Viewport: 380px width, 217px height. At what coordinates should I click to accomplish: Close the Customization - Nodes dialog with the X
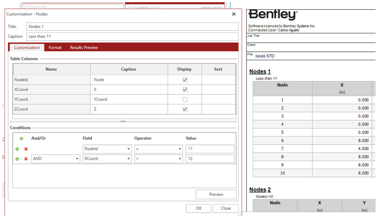pos(233,14)
